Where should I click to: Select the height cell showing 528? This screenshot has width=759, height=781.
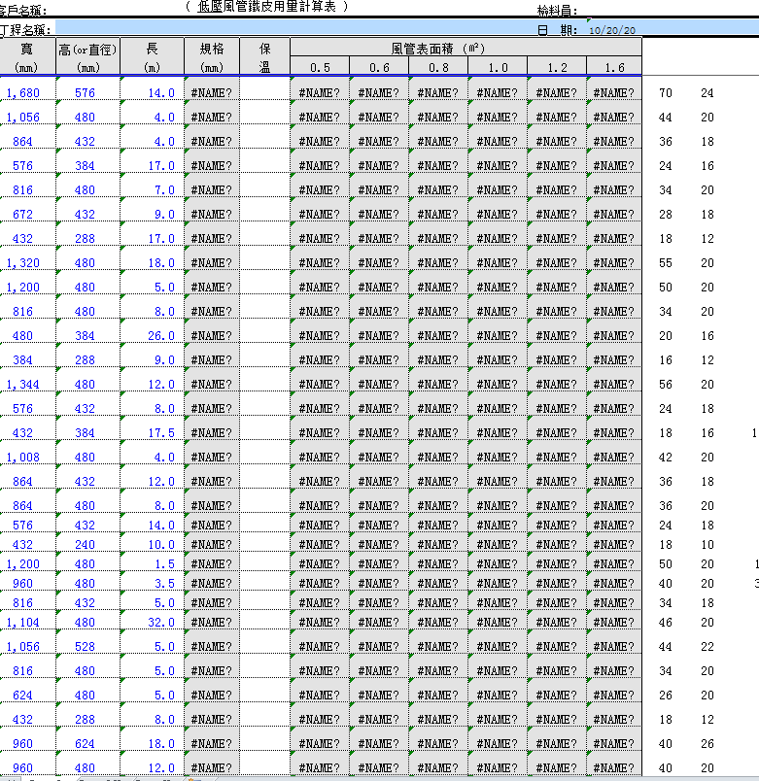[87, 642]
